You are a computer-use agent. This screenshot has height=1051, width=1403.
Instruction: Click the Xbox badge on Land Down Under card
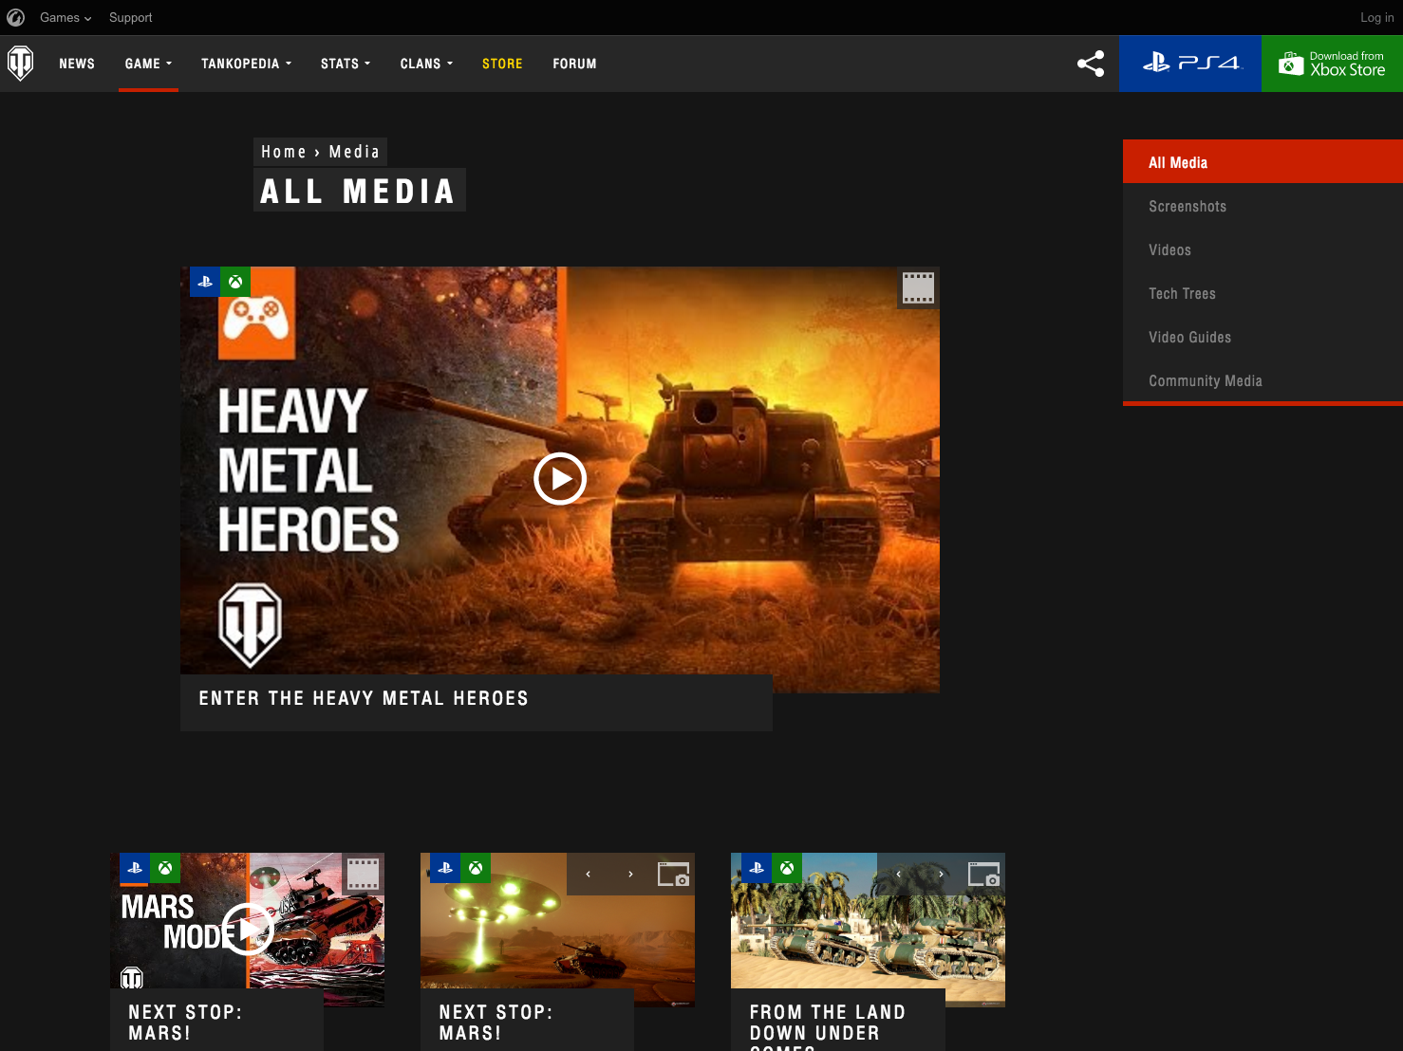(x=786, y=868)
